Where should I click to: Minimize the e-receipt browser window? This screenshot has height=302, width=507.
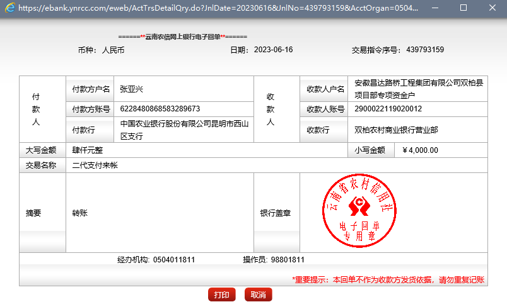(435, 8)
